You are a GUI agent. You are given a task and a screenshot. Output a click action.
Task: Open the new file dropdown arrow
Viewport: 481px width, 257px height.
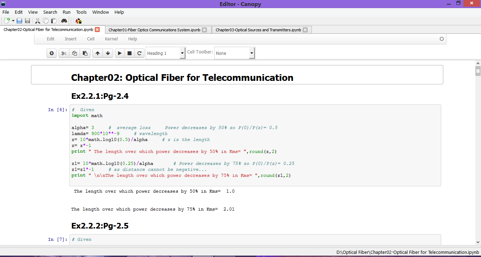tap(13, 21)
